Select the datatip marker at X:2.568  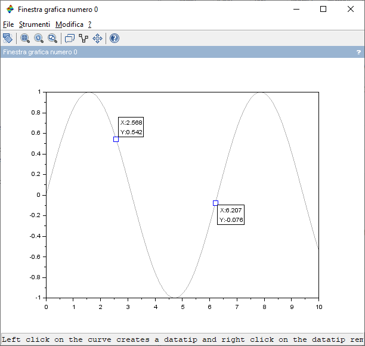pyautogui.click(x=116, y=139)
